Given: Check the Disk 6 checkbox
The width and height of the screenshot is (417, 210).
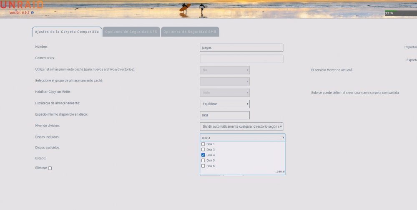Looking at the screenshot, I should (203, 166).
